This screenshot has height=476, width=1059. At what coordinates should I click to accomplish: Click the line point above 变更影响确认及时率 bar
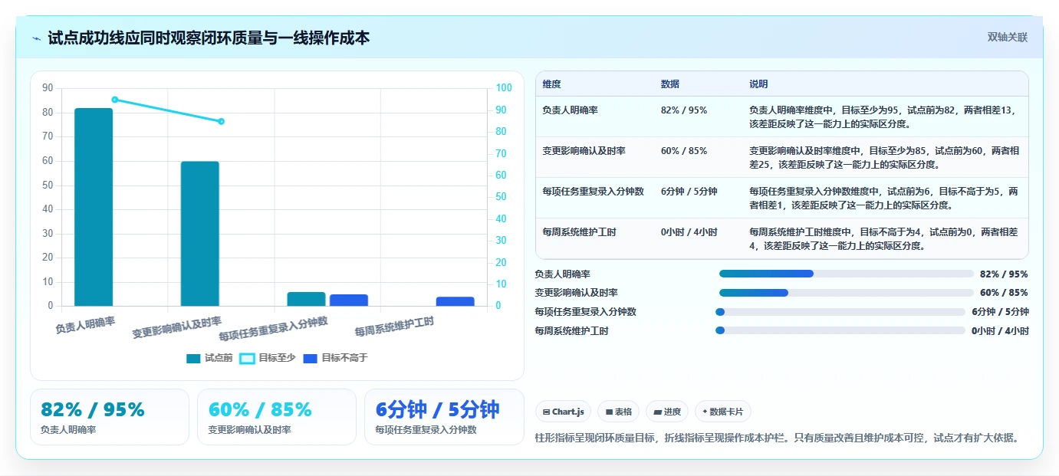[221, 121]
